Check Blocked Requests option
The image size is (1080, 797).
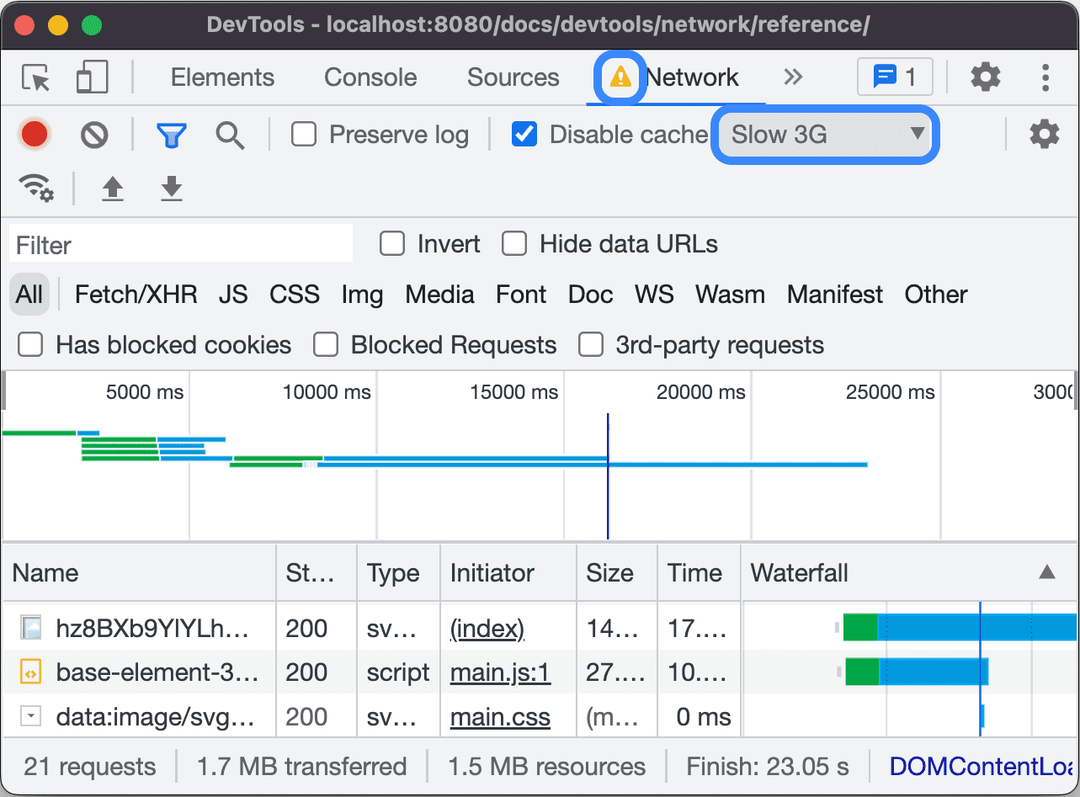326,345
